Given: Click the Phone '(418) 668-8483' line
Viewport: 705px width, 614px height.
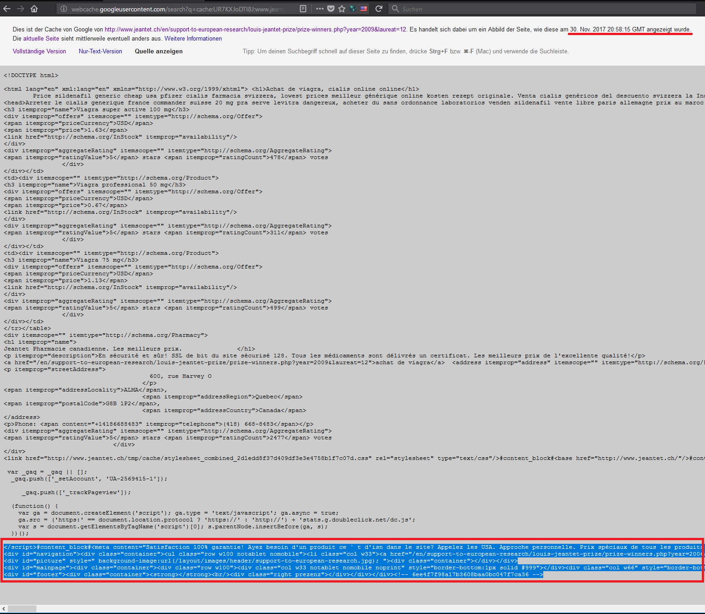Looking at the screenshot, I should (159, 424).
